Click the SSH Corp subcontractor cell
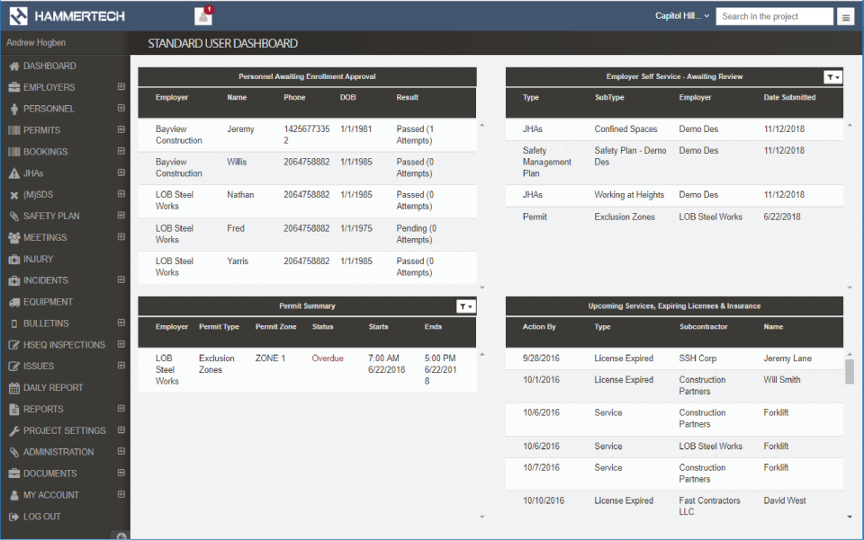This screenshot has width=864, height=540. click(697, 359)
